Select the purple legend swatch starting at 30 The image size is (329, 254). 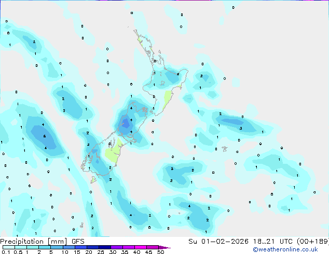[x=116, y=247]
